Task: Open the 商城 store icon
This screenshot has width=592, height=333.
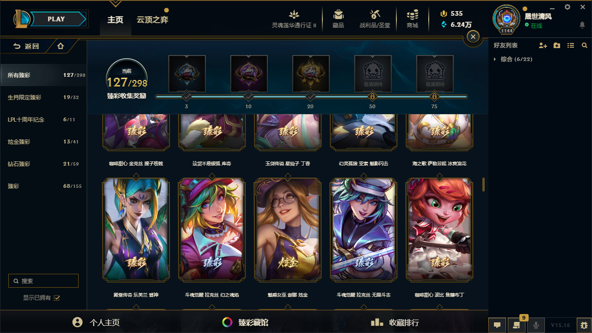Action: pyautogui.click(x=413, y=15)
